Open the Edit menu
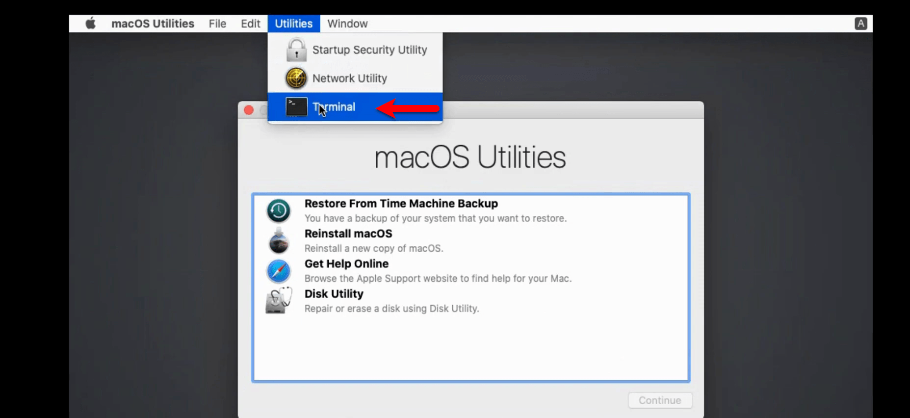The width and height of the screenshot is (910, 418). [250, 24]
